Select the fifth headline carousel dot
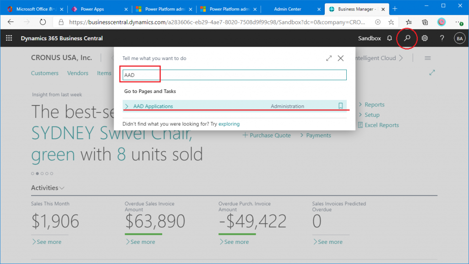Viewport: 469px width, 264px height. (x=52, y=174)
